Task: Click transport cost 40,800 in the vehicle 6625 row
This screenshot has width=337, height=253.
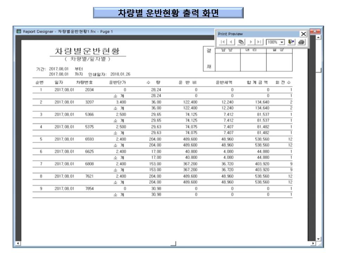Action: [x=191, y=151]
